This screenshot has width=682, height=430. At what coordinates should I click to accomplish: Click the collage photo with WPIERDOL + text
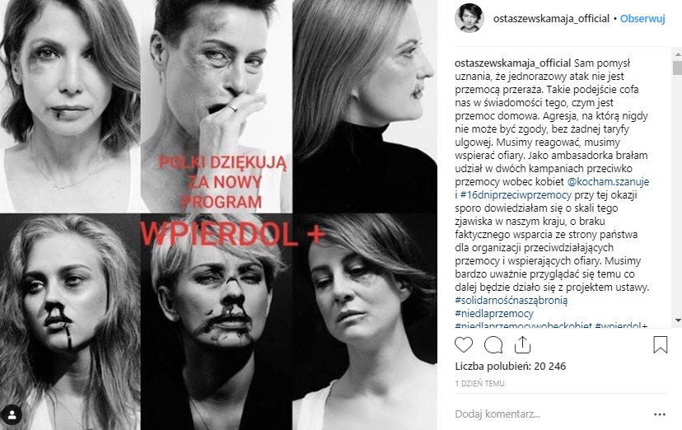[218, 215]
